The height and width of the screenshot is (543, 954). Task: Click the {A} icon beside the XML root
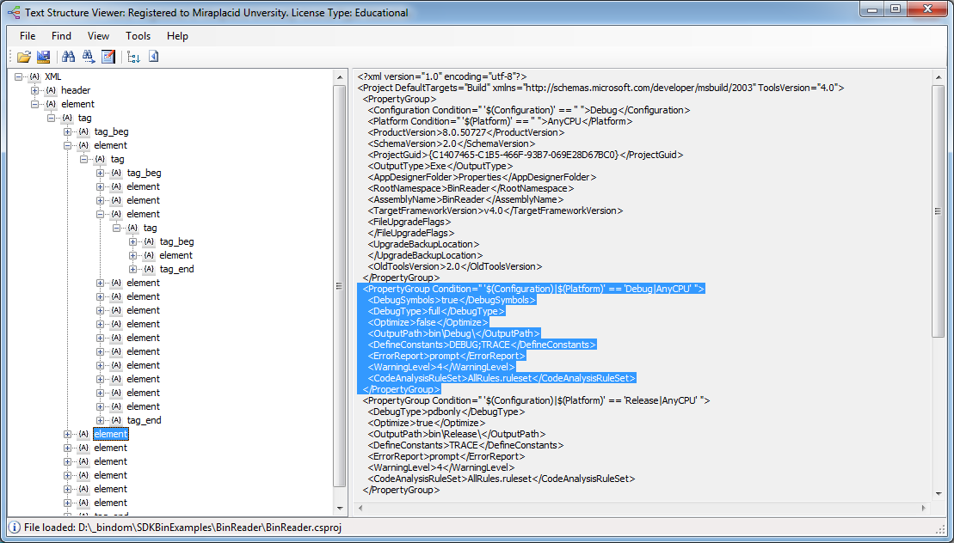[x=34, y=76]
